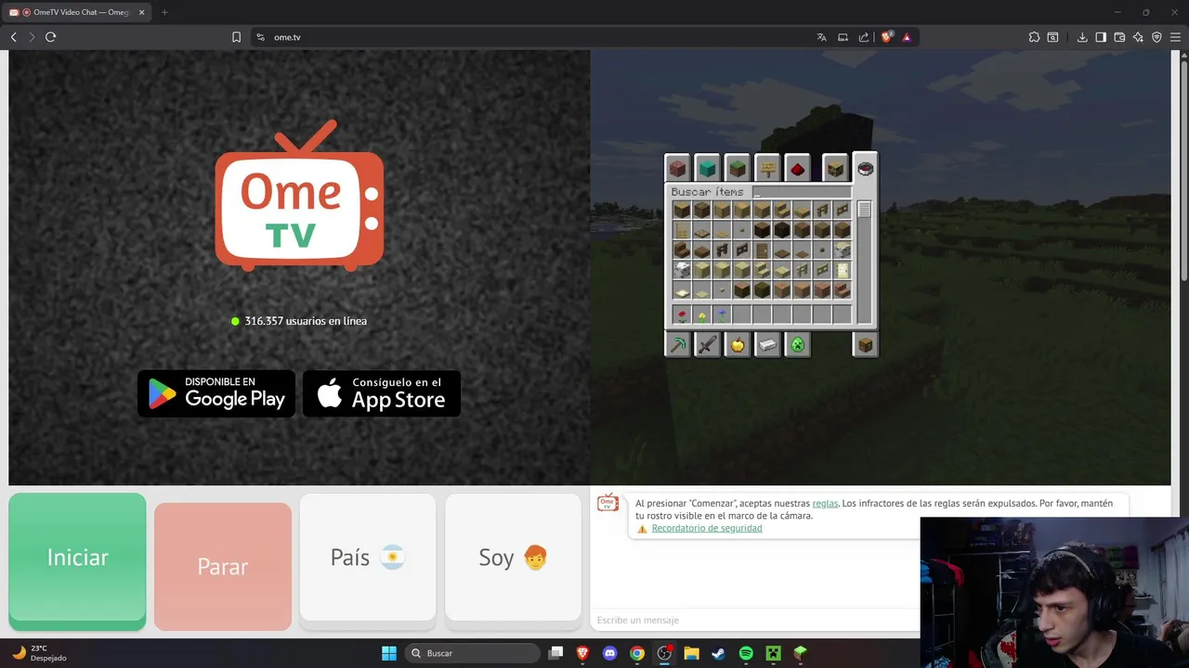Screen dimensions: 1189x668
Task: Select the sign functional blocks tab
Action: (x=767, y=169)
